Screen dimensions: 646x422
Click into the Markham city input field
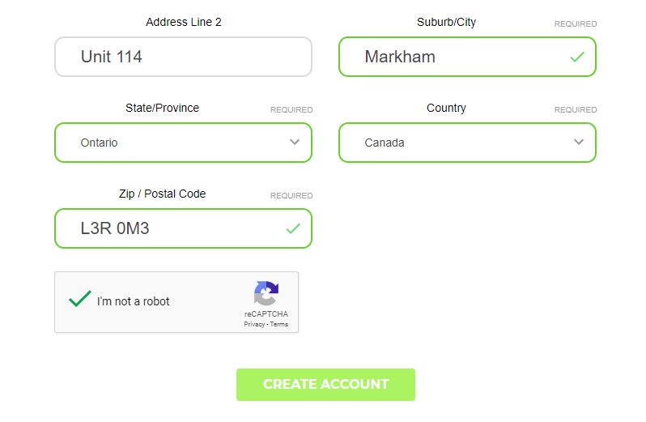click(453, 58)
